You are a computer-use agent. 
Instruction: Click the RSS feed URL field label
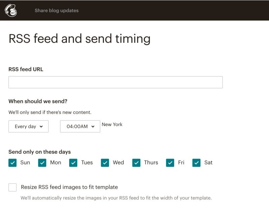pos(26,69)
